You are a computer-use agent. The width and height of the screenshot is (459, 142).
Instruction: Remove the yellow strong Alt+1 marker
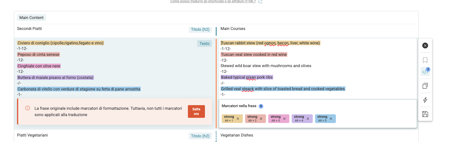coord(238,119)
